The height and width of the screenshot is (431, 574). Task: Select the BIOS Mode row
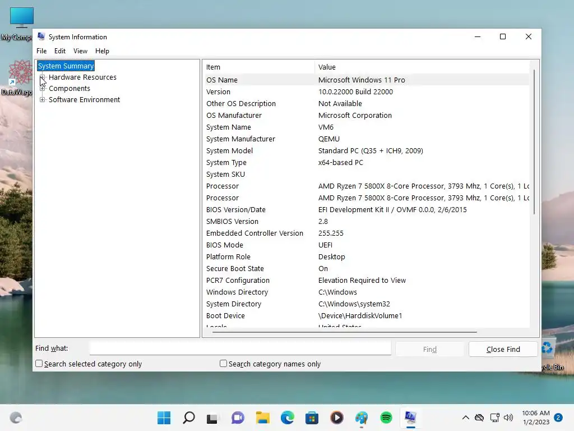[x=366, y=245]
